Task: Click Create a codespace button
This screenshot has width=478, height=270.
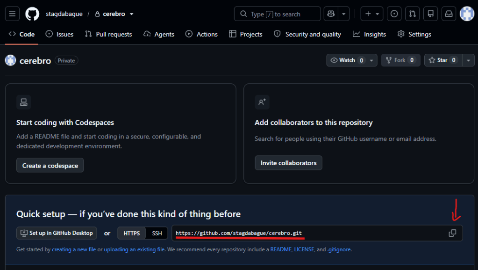Action: pyautogui.click(x=50, y=165)
